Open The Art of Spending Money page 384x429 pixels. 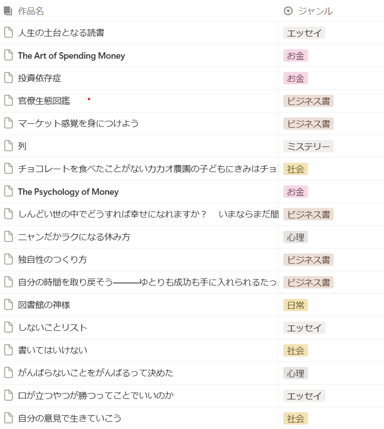tap(71, 56)
